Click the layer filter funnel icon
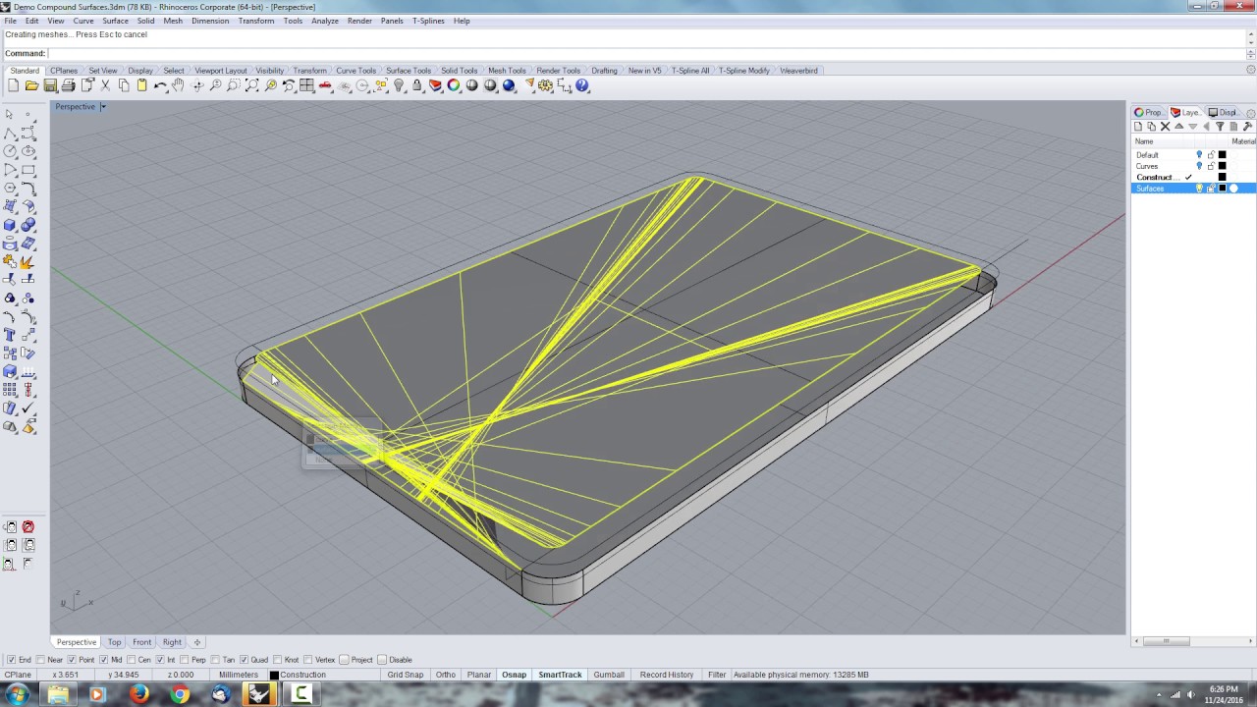This screenshot has height=707, width=1257. coord(1221,127)
